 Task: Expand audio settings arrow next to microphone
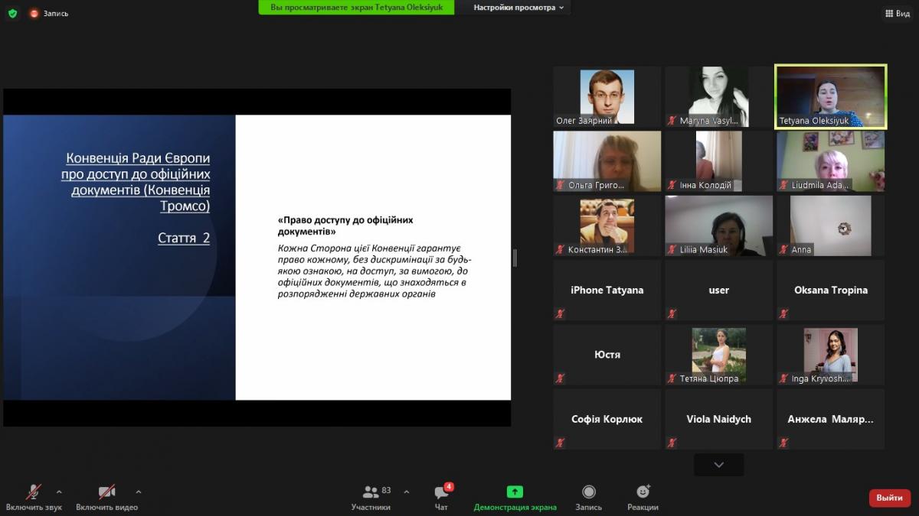point(59,492)
